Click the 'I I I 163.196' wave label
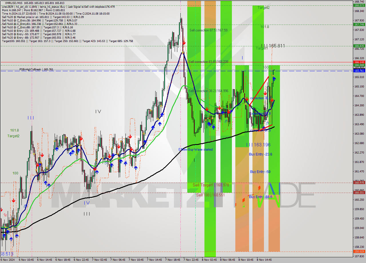 click(x=258, y=145)
